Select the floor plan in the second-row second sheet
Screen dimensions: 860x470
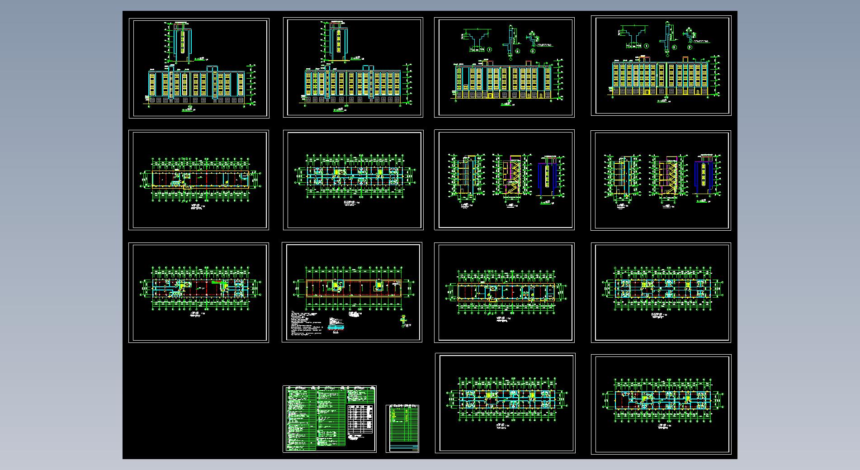(x=353, y=176)
